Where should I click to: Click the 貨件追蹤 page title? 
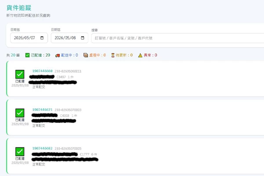click(x=19, y=8)
